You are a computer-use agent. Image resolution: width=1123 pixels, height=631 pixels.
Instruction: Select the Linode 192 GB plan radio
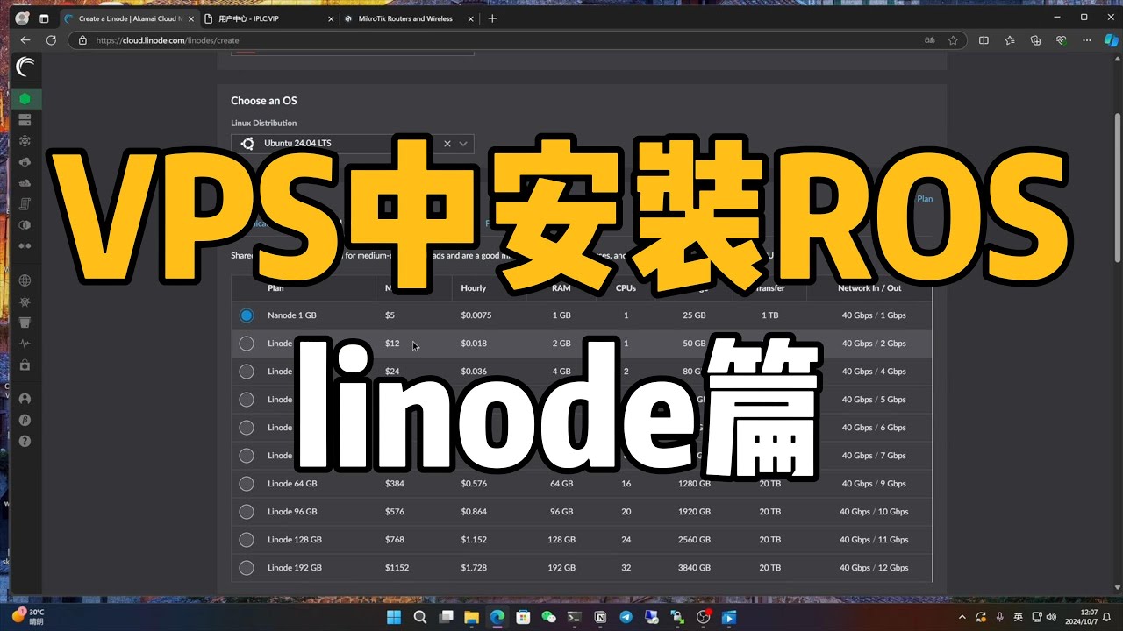click(x=247, y=568)
